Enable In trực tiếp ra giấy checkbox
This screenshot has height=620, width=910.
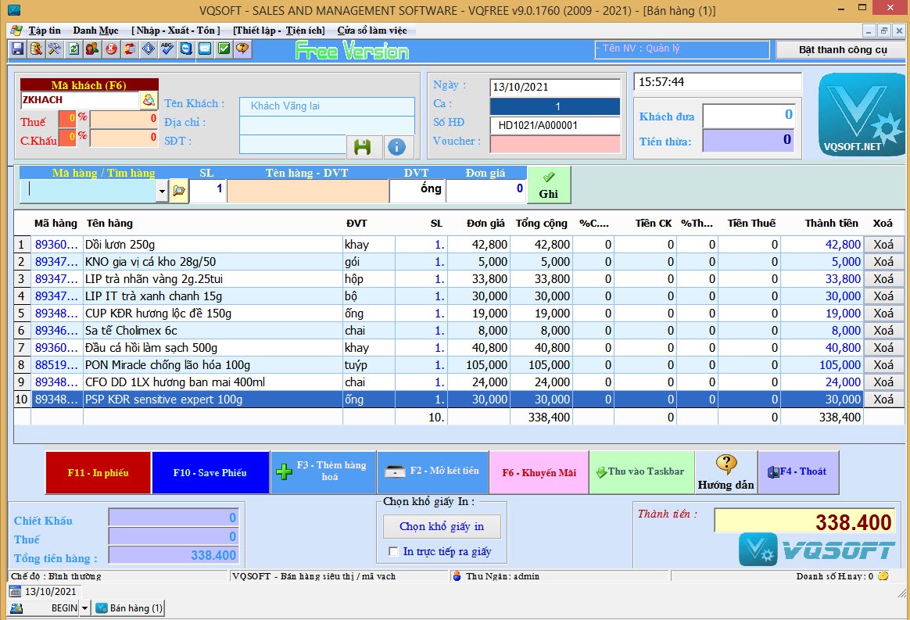tap(393, 551)
